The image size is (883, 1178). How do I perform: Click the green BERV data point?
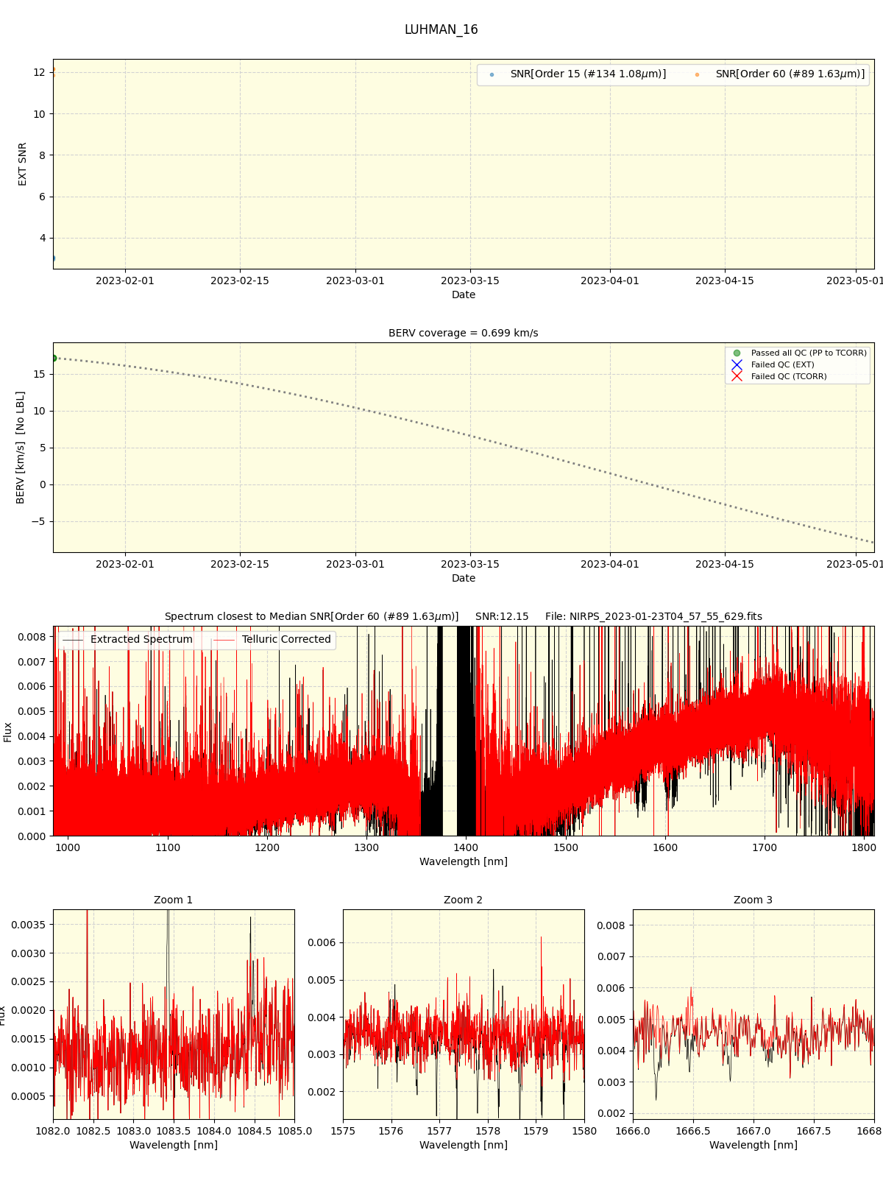pos(54,359)
